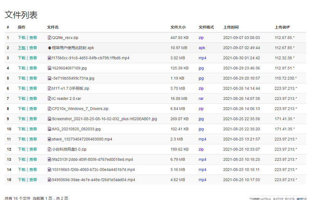Click the 上传时间 column header

(x=231, y=27)
